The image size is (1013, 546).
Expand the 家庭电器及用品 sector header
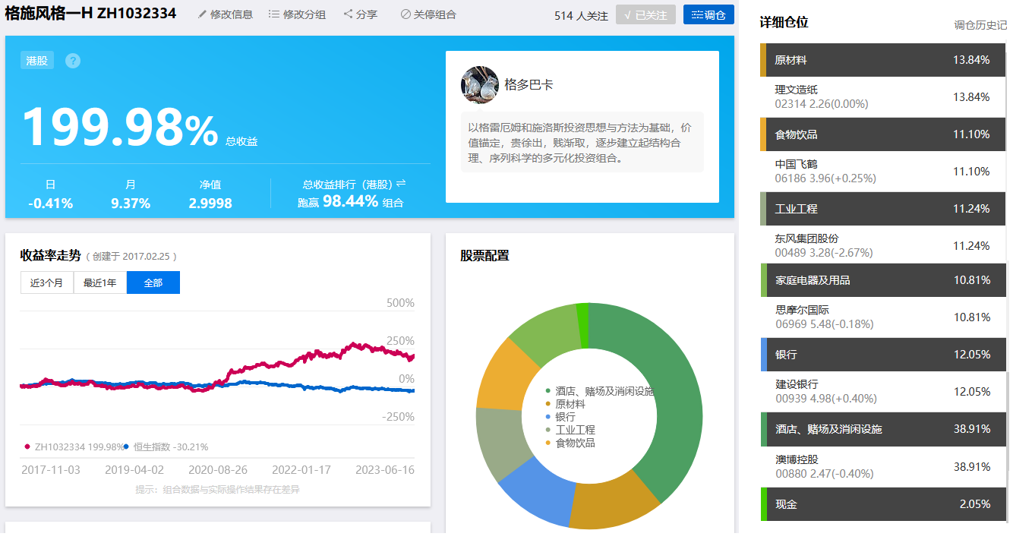[x=882, y=280]
